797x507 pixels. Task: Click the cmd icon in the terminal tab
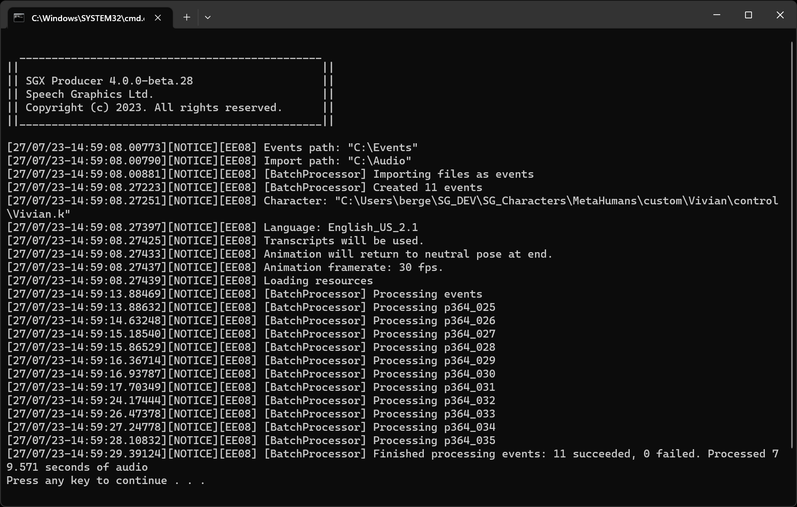[x=19, y=18]
